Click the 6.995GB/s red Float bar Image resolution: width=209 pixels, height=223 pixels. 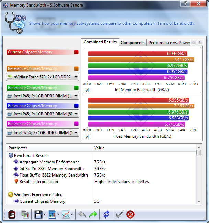138,100
